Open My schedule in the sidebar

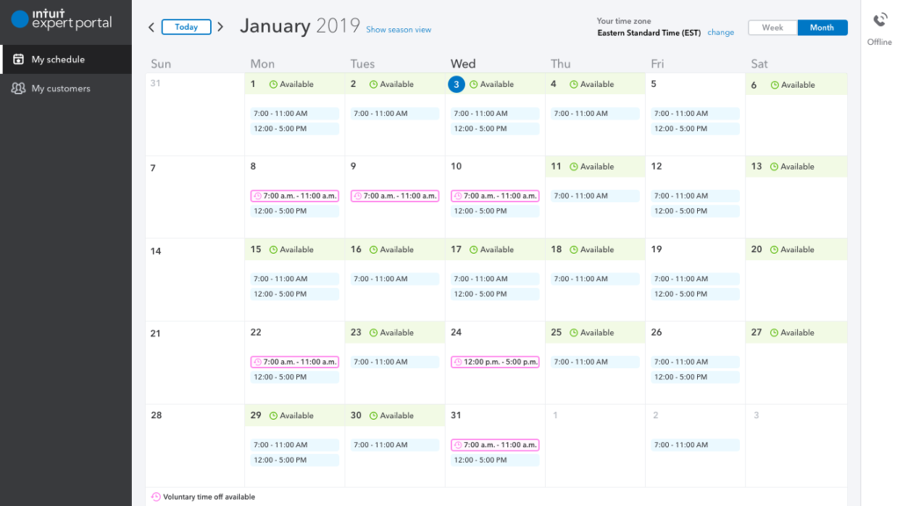[x=58, y=60]
